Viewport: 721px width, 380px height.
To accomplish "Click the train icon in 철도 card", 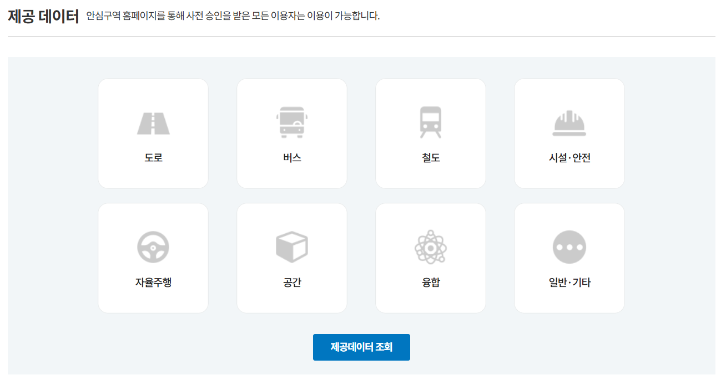I will 431,122.
